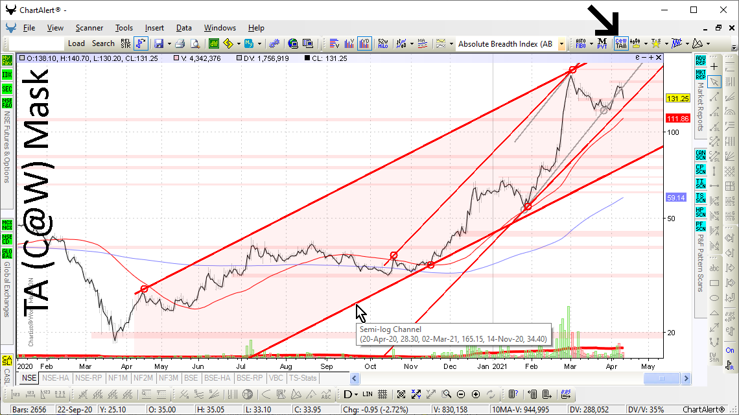
Task: Expand the yellow diamond icon dropdown arrow
Action: (239, 44)
